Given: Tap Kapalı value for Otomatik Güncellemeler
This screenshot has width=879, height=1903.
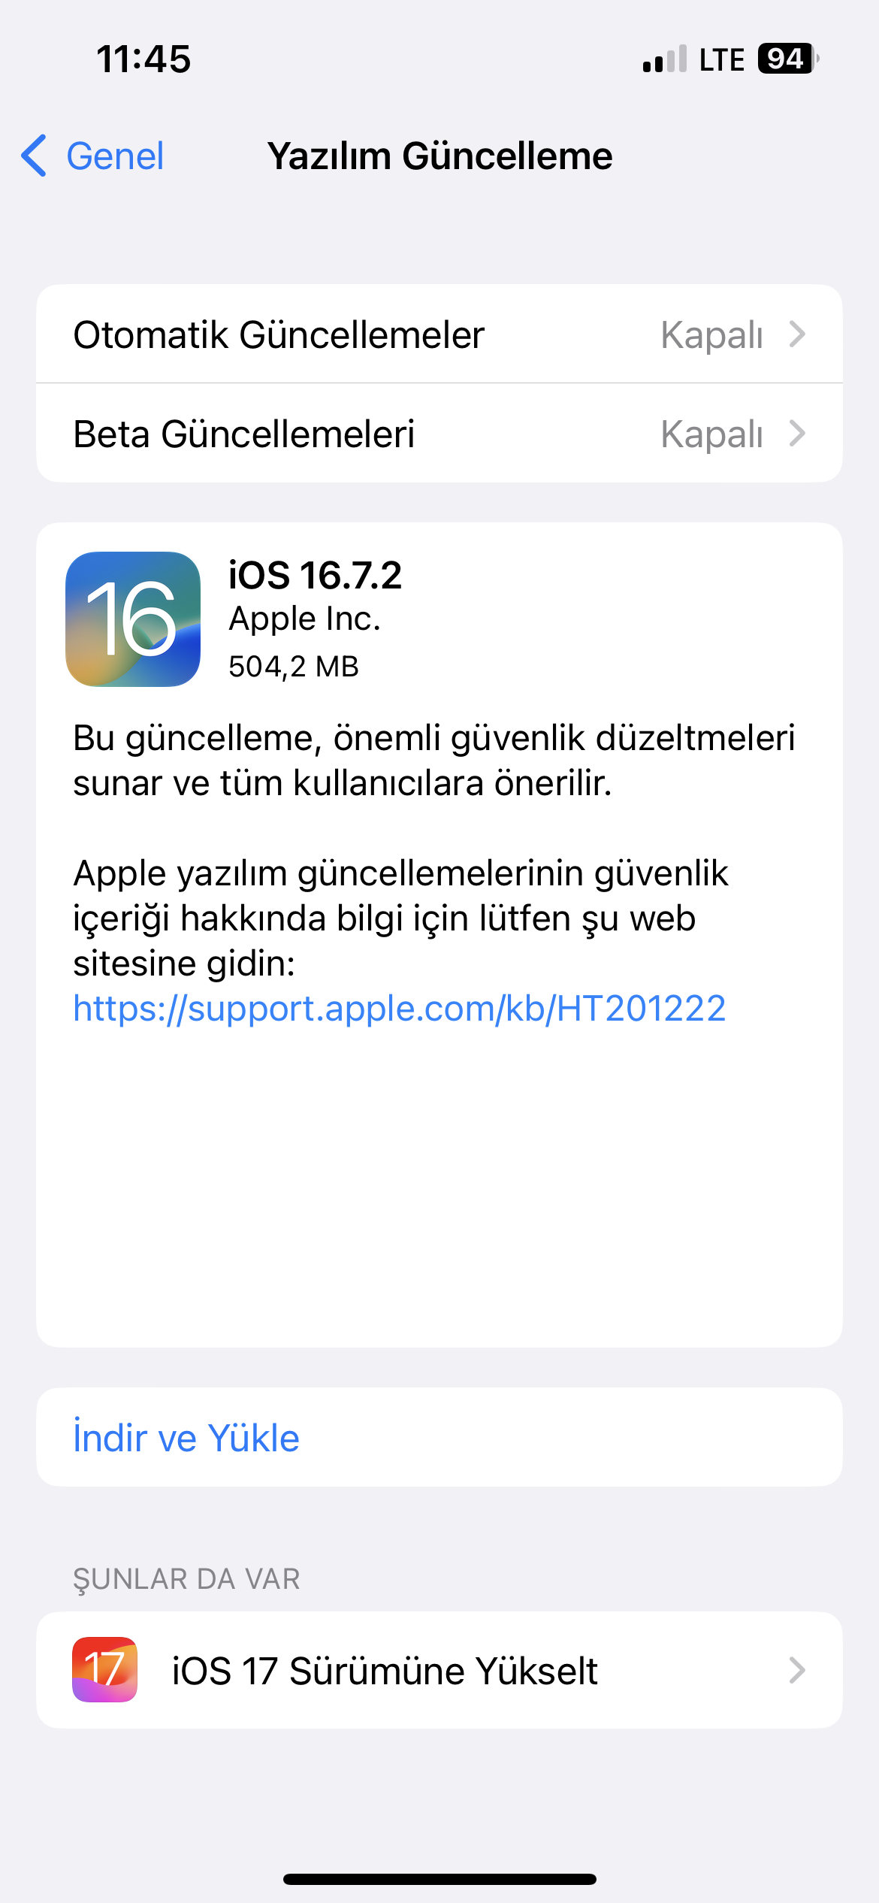Looking at the screenshot, I should pyautogui.click(x=711, y=335).
